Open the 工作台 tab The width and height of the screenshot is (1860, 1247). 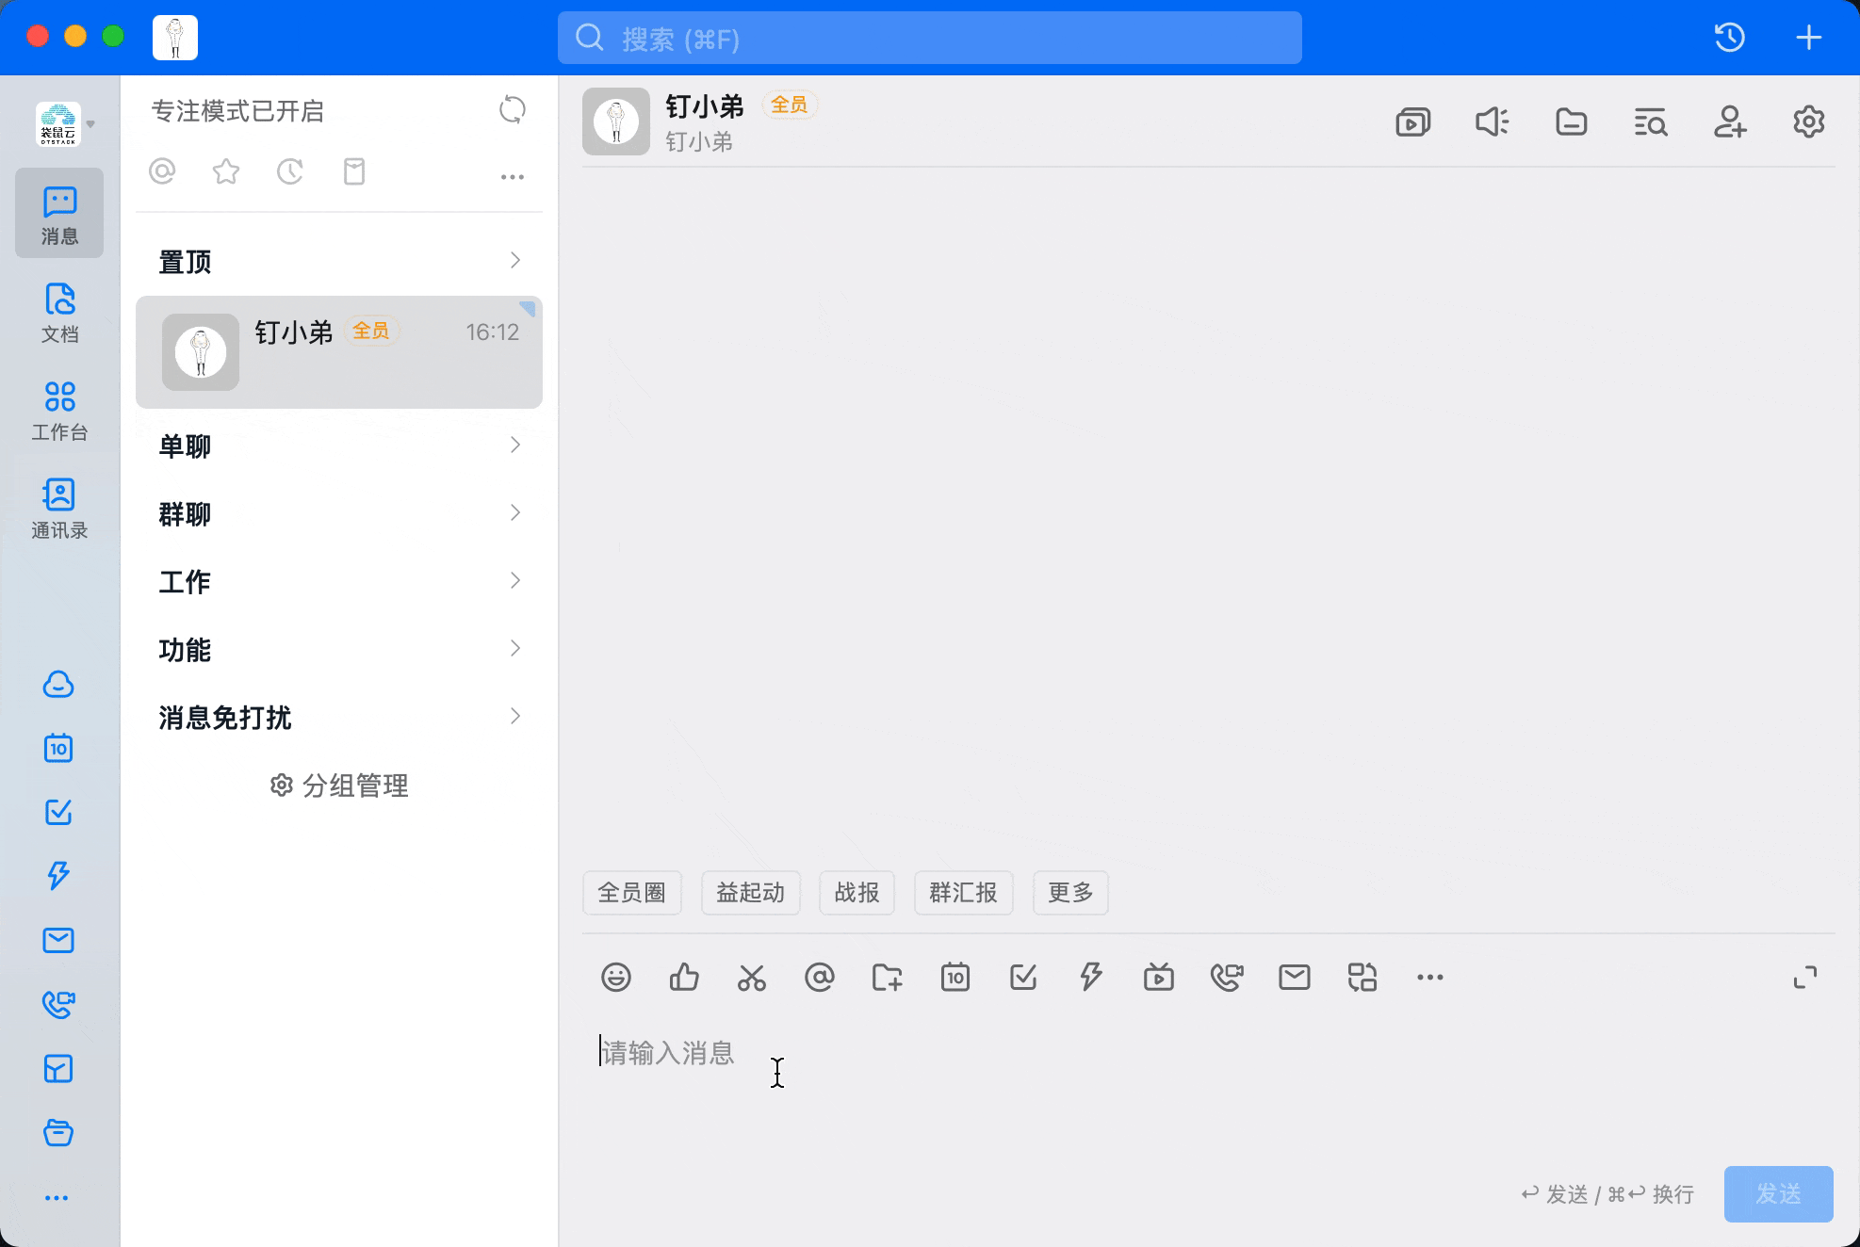(59, 410)
